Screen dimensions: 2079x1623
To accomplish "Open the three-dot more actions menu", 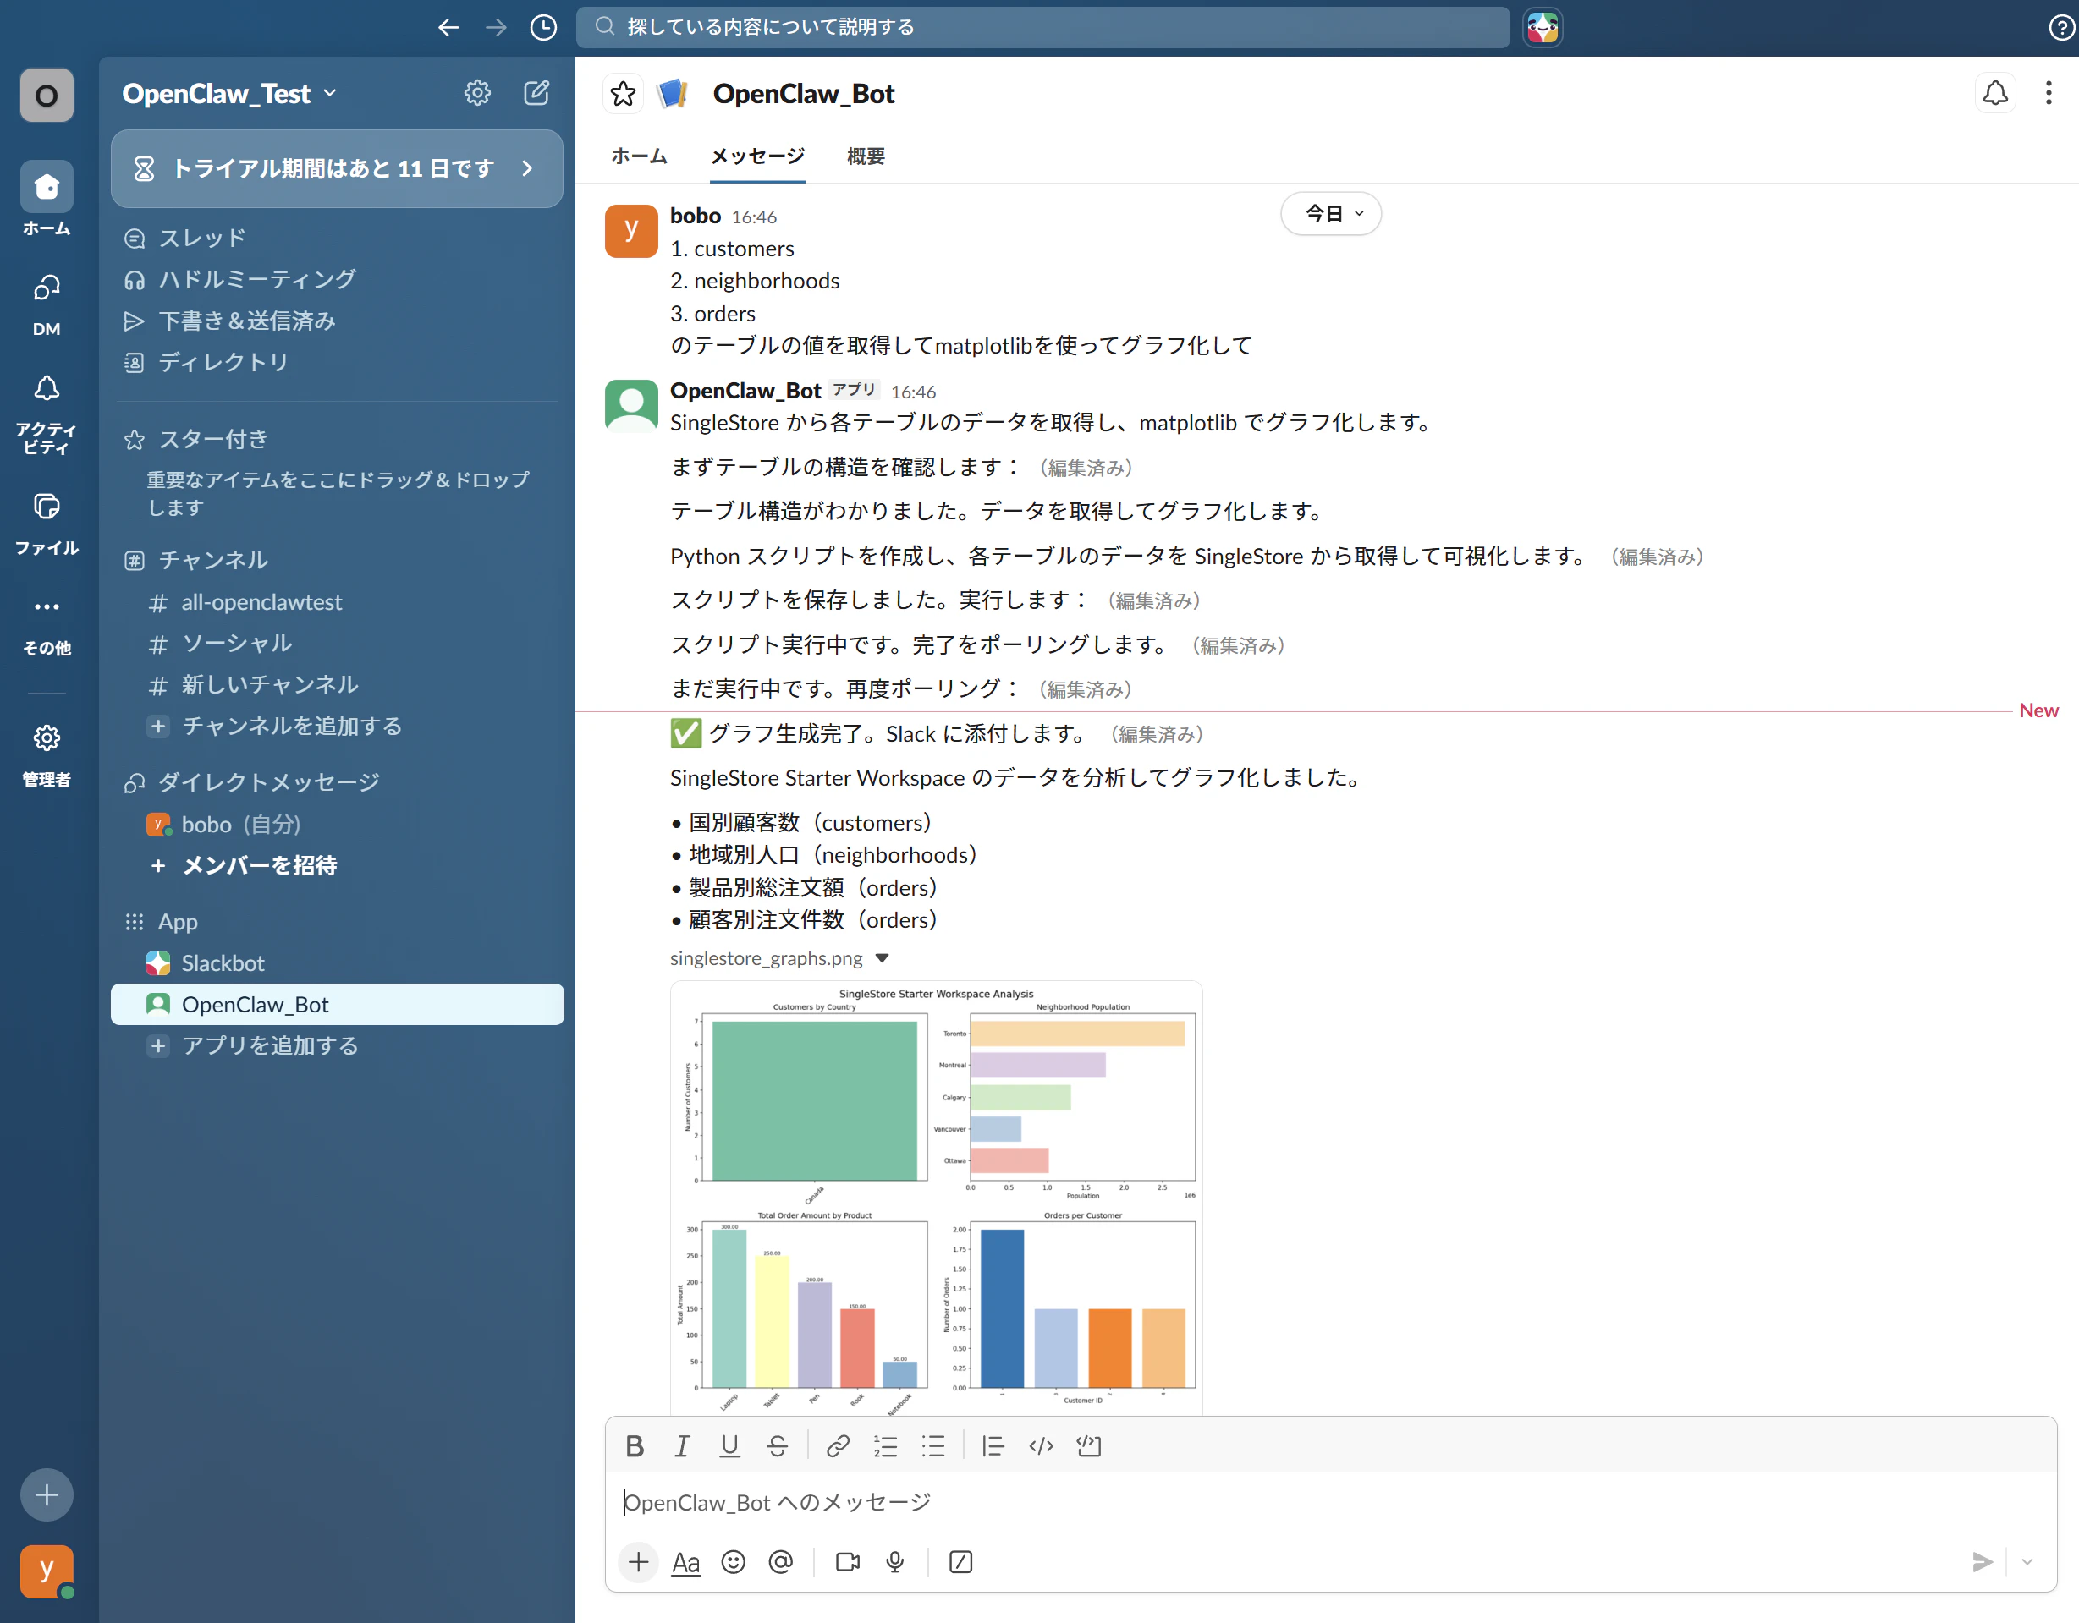I will coord(2049,93).
